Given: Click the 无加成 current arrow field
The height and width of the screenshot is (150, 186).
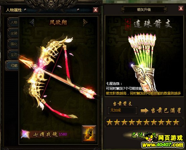Looking at the screenshot, I should (x=123, y=111).
